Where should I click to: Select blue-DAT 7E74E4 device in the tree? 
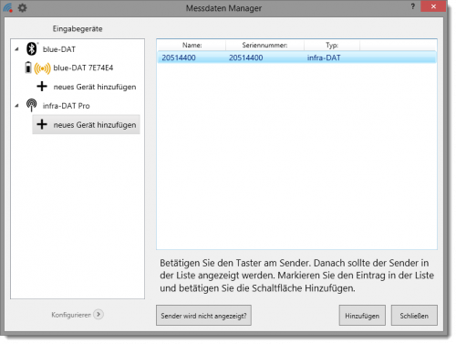(83, 68)
